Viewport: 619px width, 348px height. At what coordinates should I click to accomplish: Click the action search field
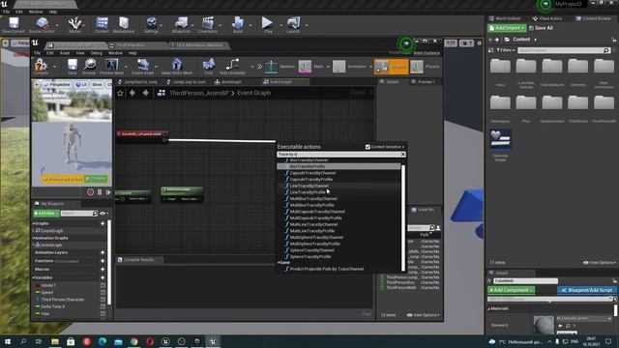(339, 155)
